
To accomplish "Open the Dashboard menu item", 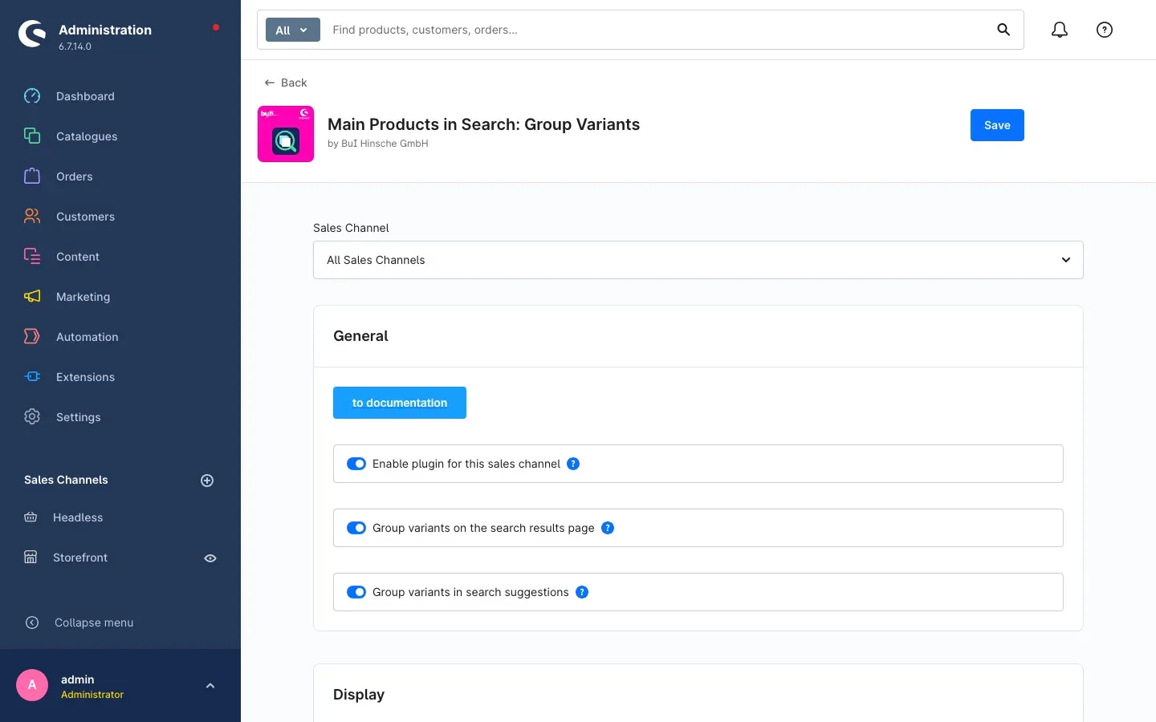I will (x=85, y=96).
